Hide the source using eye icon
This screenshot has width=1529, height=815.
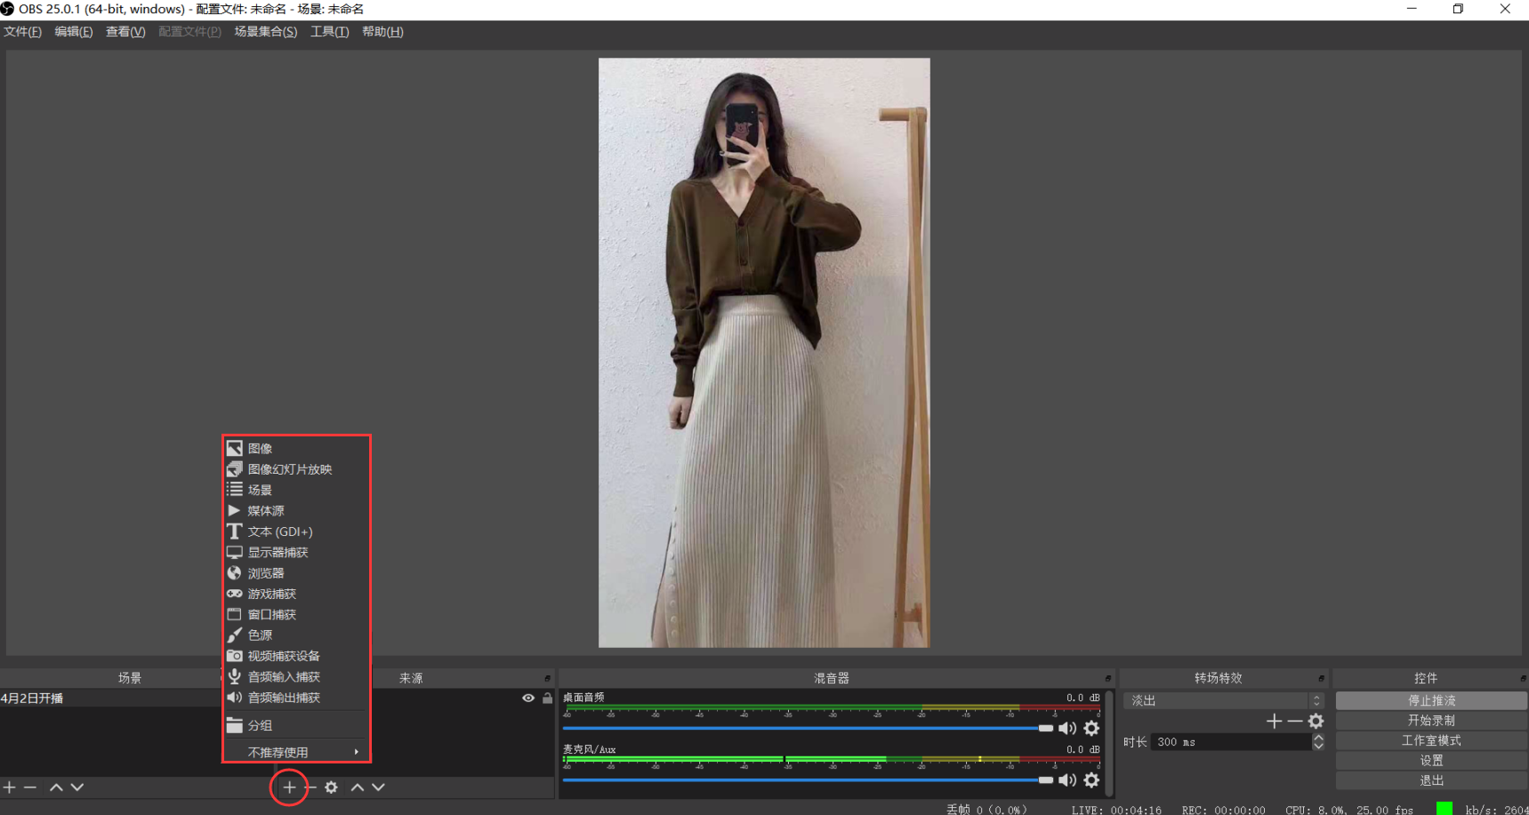(528, 699)
